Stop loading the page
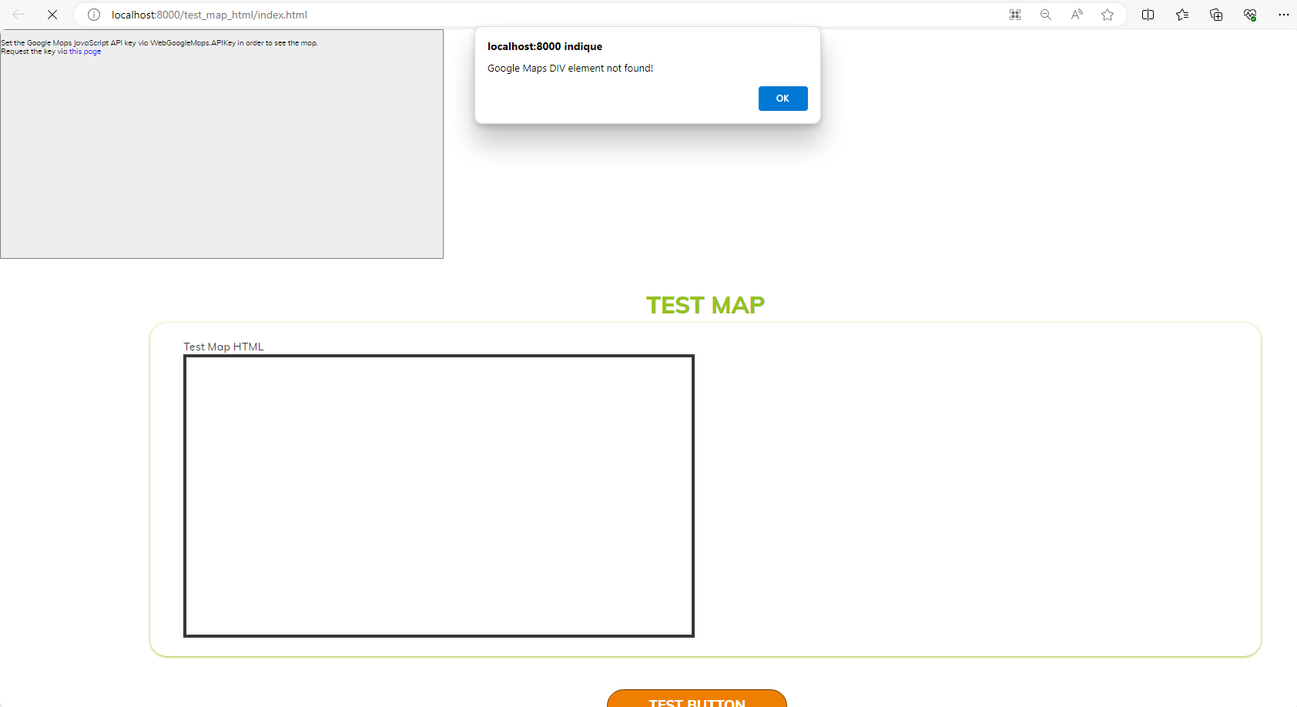This screenshot has height=707, width=1297. tap(52, 15)
